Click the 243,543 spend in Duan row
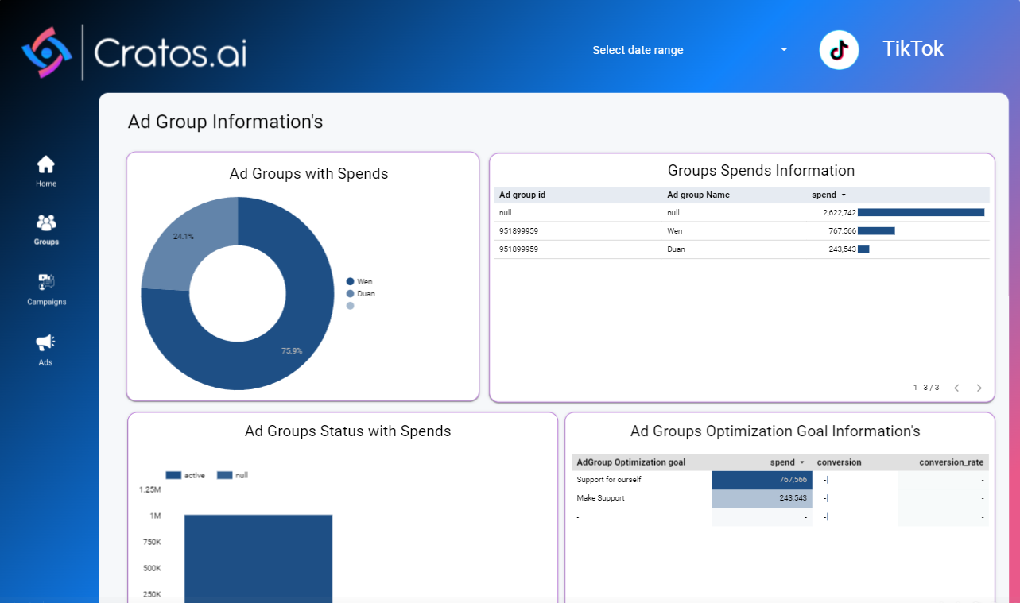Screen dimensions: 1020x603 [843, 249]
